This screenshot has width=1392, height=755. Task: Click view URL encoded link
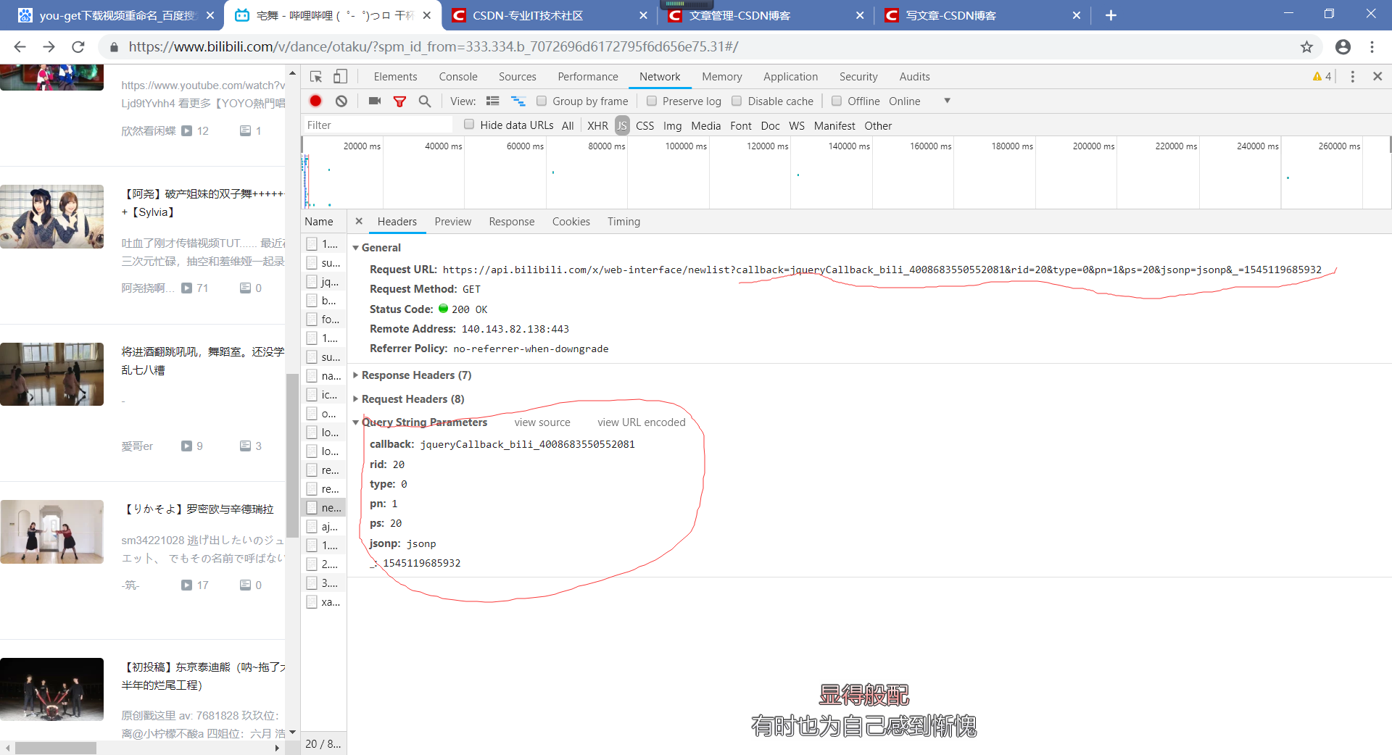point(642,422)
